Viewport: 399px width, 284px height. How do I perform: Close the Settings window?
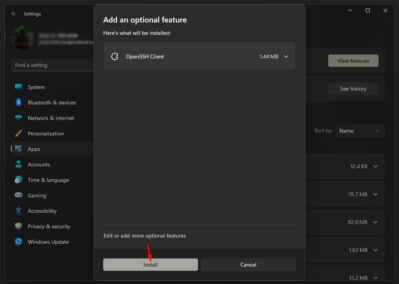[385, 10]
